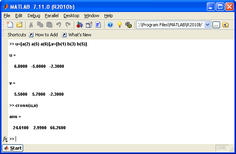This screenshot has width=236, height=154.
Task: Expand current folder path dropdown
Action: (207, 25)
